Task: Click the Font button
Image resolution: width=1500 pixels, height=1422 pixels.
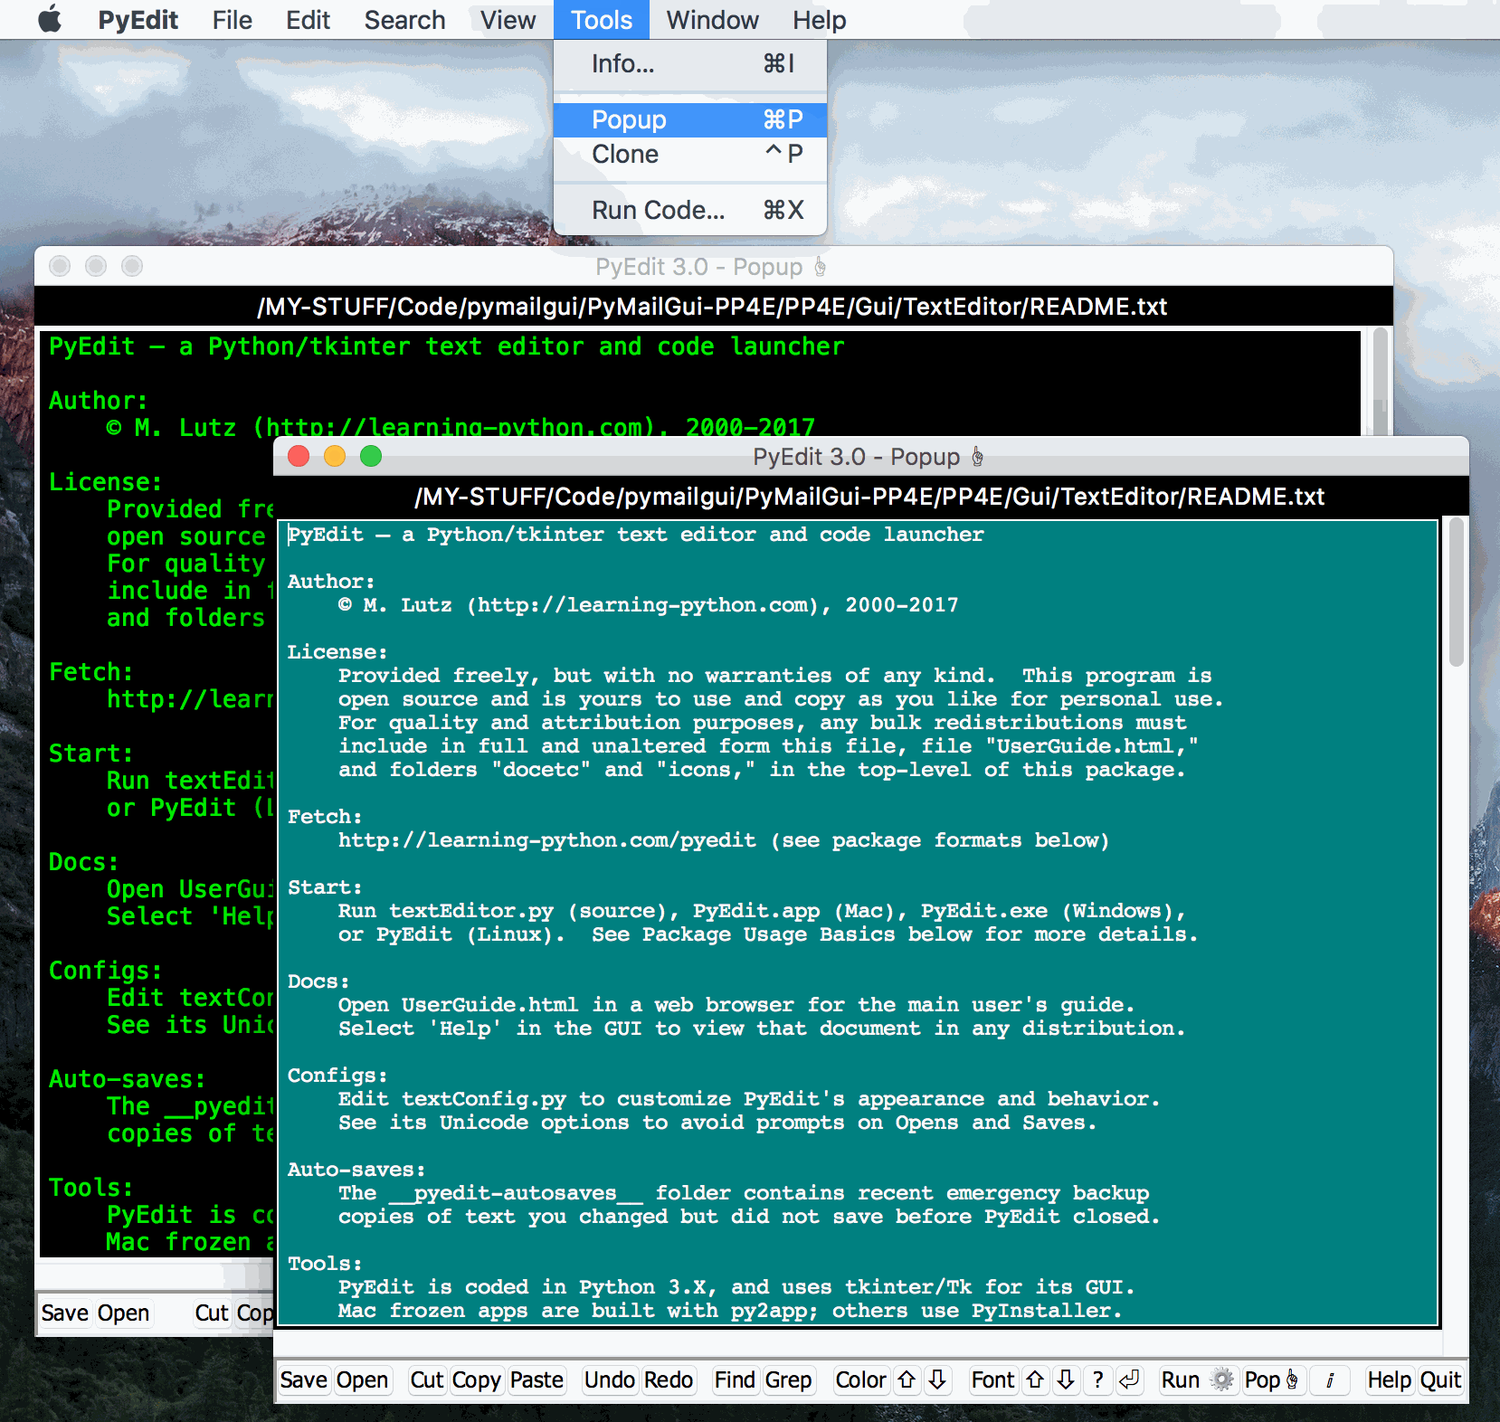Action: pos(992,1379)
